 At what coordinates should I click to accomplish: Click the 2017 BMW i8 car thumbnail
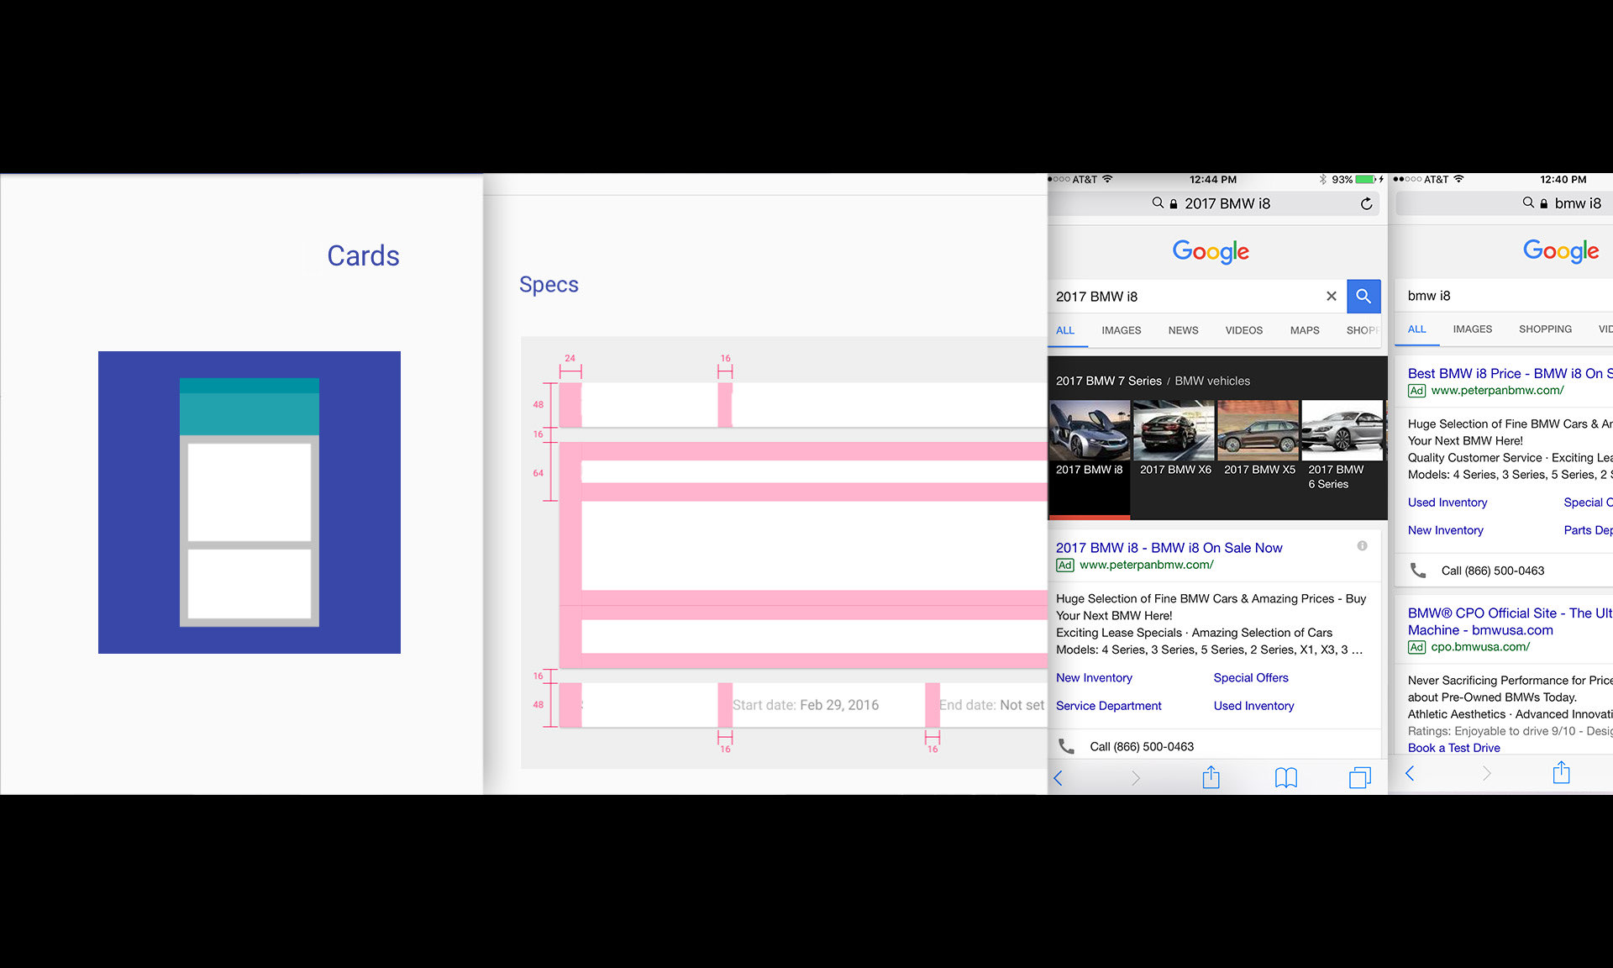point(1090,429)
